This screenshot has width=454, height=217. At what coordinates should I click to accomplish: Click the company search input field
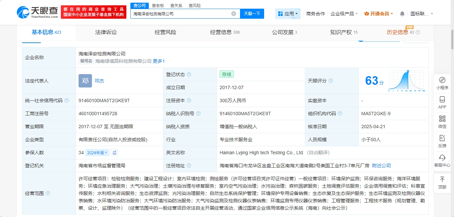[181, 14]
